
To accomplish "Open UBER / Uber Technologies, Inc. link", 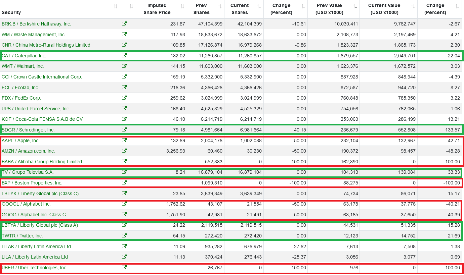I will point(35,268).
